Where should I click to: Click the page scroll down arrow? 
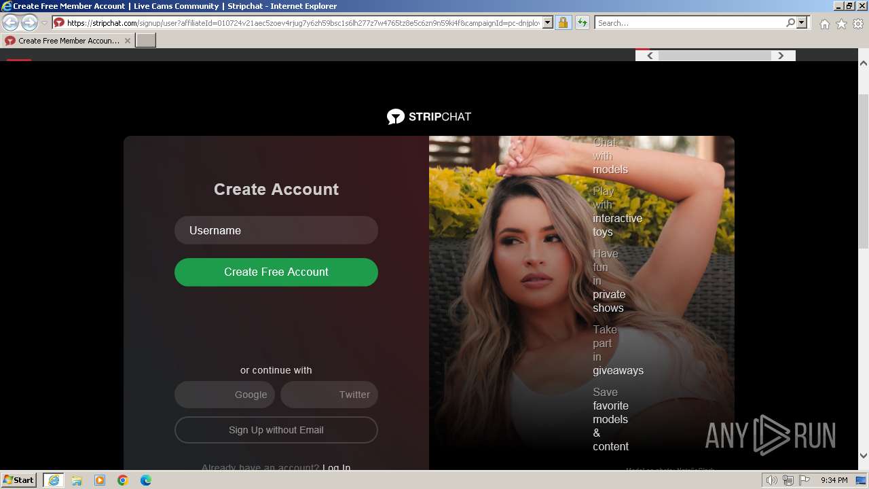tap(864, 456)
